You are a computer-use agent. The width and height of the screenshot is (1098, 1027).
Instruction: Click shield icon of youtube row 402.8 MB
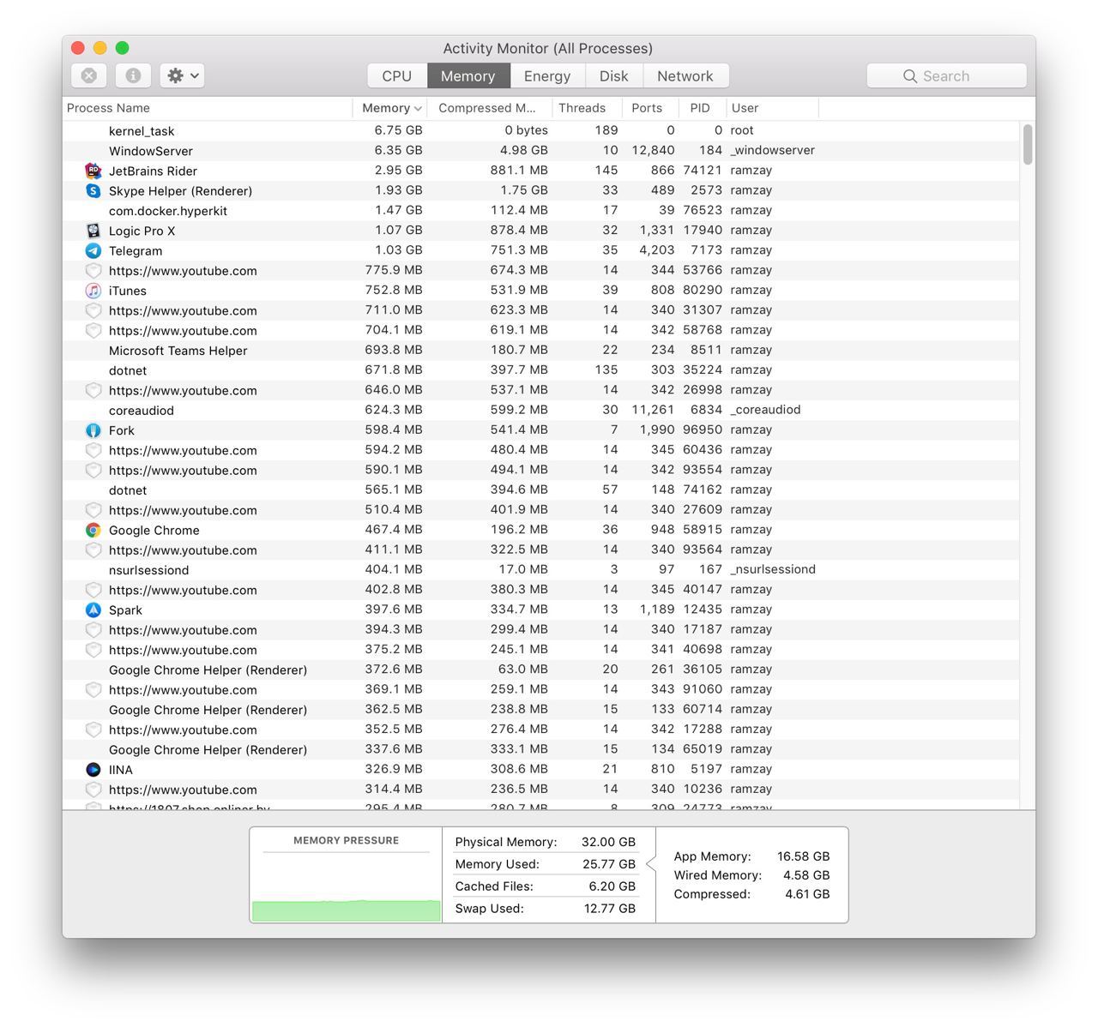(x=94, y=590)
